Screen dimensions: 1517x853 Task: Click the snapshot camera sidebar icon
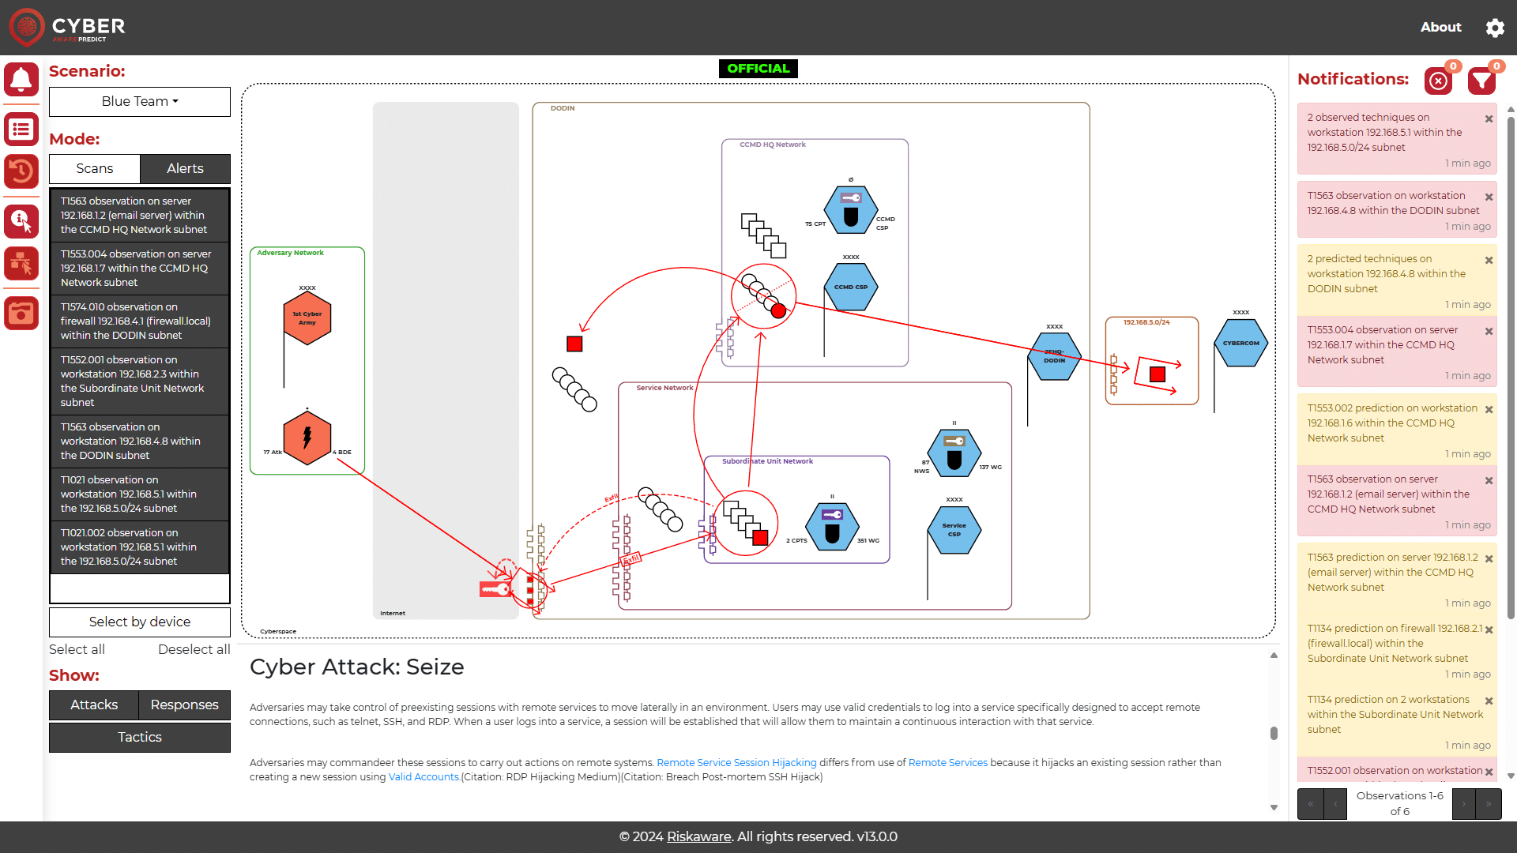pos(21,314)
